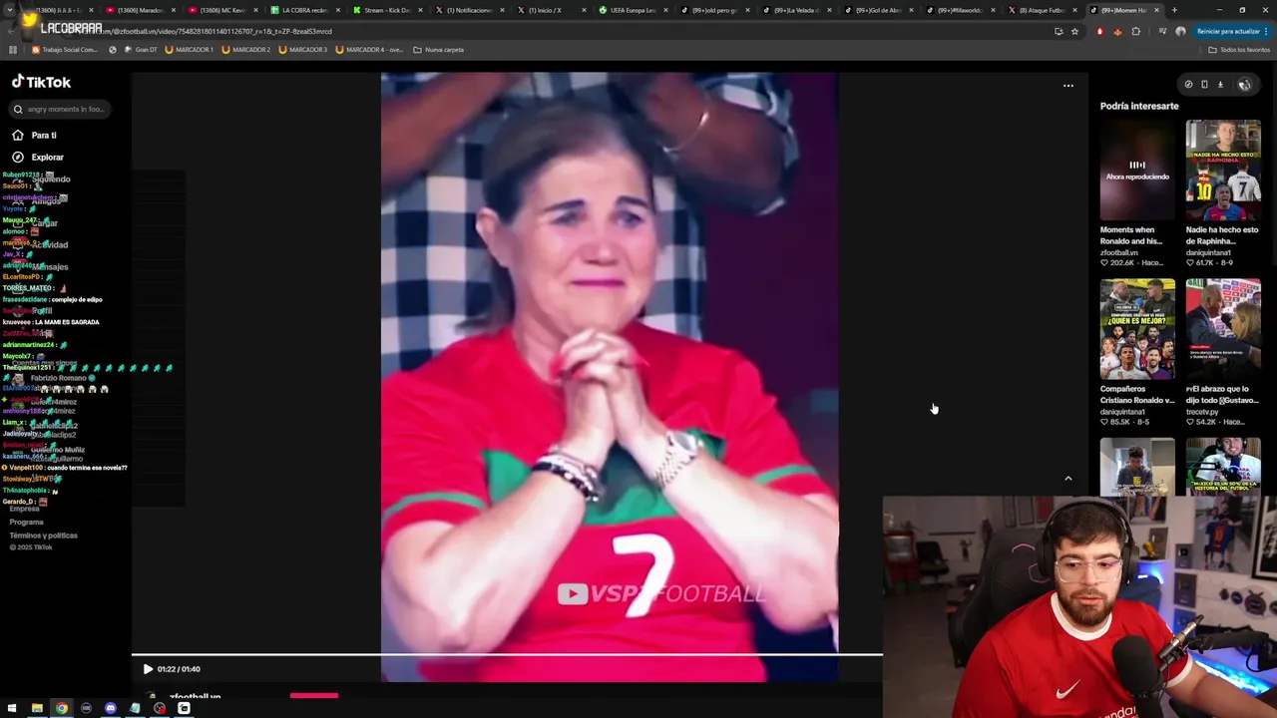The width and height of the screenshot is (1277, 718).
Task: Open File Explorer from the taskbar
Action: (x=37, y=708)
